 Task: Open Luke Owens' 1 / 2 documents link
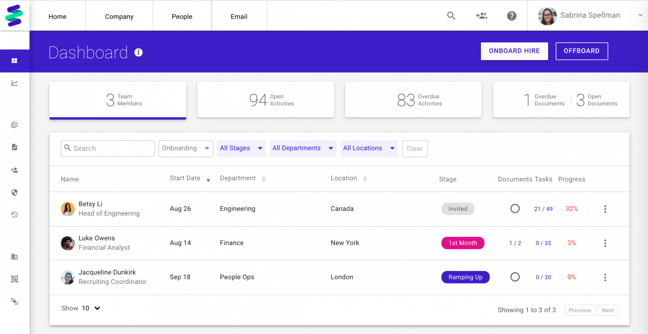pyautogui.click(x=515, y=243)
